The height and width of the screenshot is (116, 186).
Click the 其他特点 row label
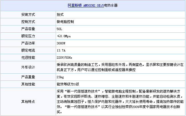pyautogui.click(x=28, y=101)
